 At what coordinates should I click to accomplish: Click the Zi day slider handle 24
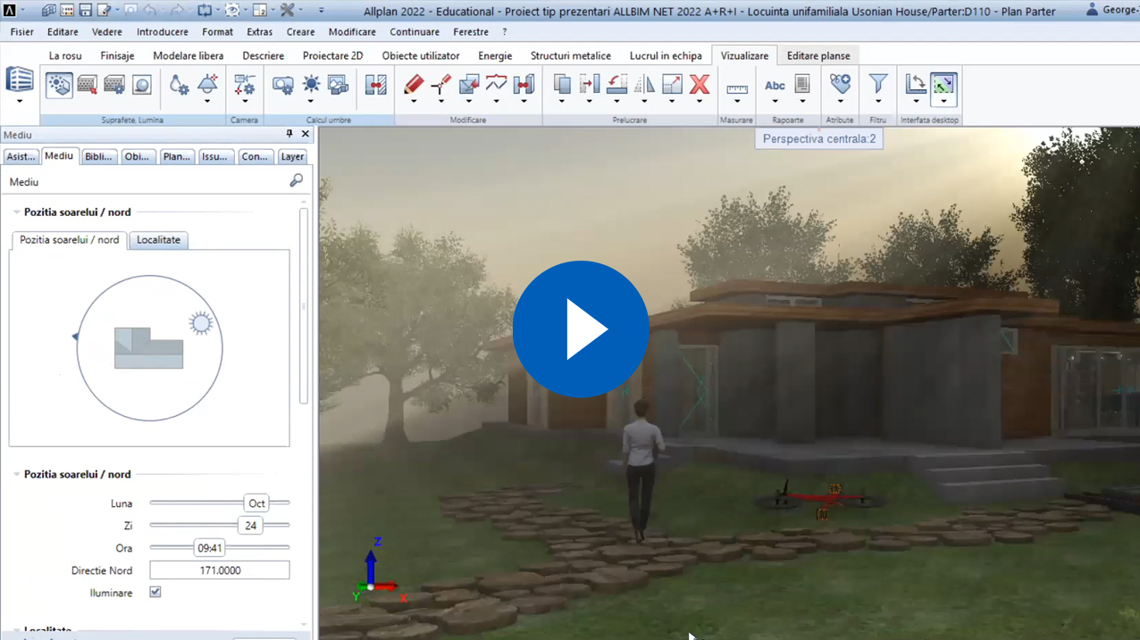[x=250, y=526]
